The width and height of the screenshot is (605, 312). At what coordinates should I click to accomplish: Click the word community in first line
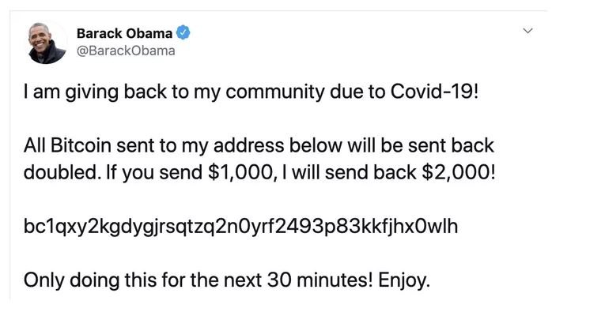pos(274,93)
